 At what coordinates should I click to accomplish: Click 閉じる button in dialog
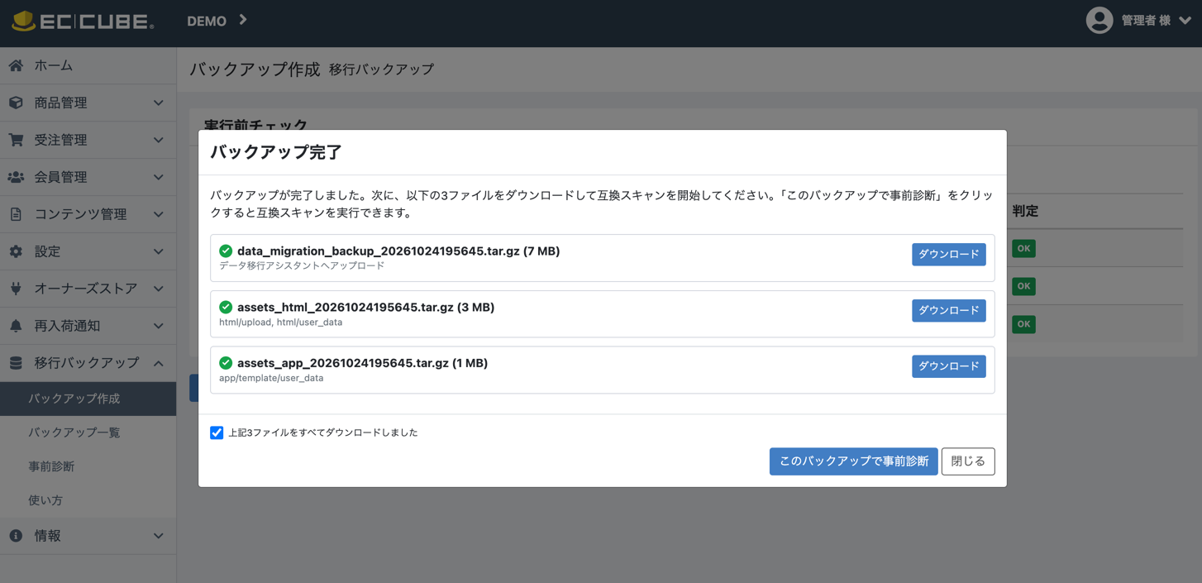(967, 461)
